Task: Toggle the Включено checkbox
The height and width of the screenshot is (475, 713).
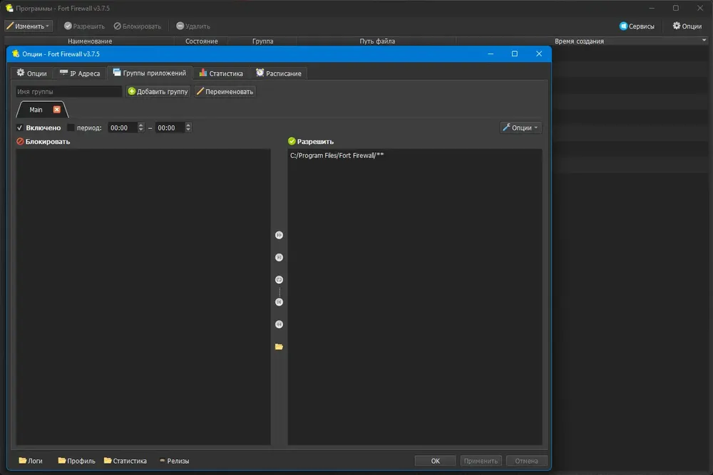Action: click(x=19, y=127)
